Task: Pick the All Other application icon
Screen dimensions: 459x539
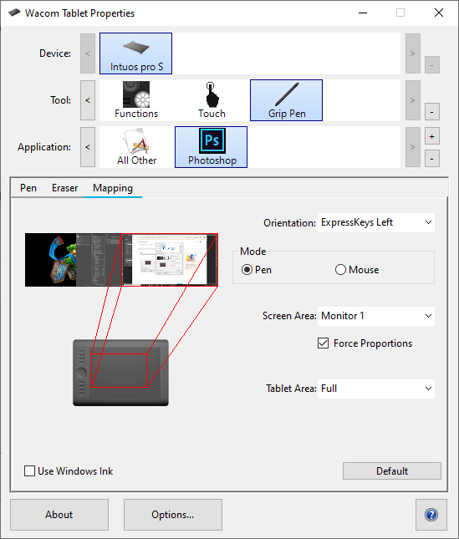Action: tap(136, 147)
